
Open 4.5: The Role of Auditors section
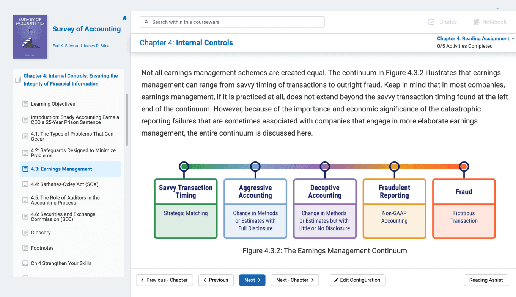point(65,200)
